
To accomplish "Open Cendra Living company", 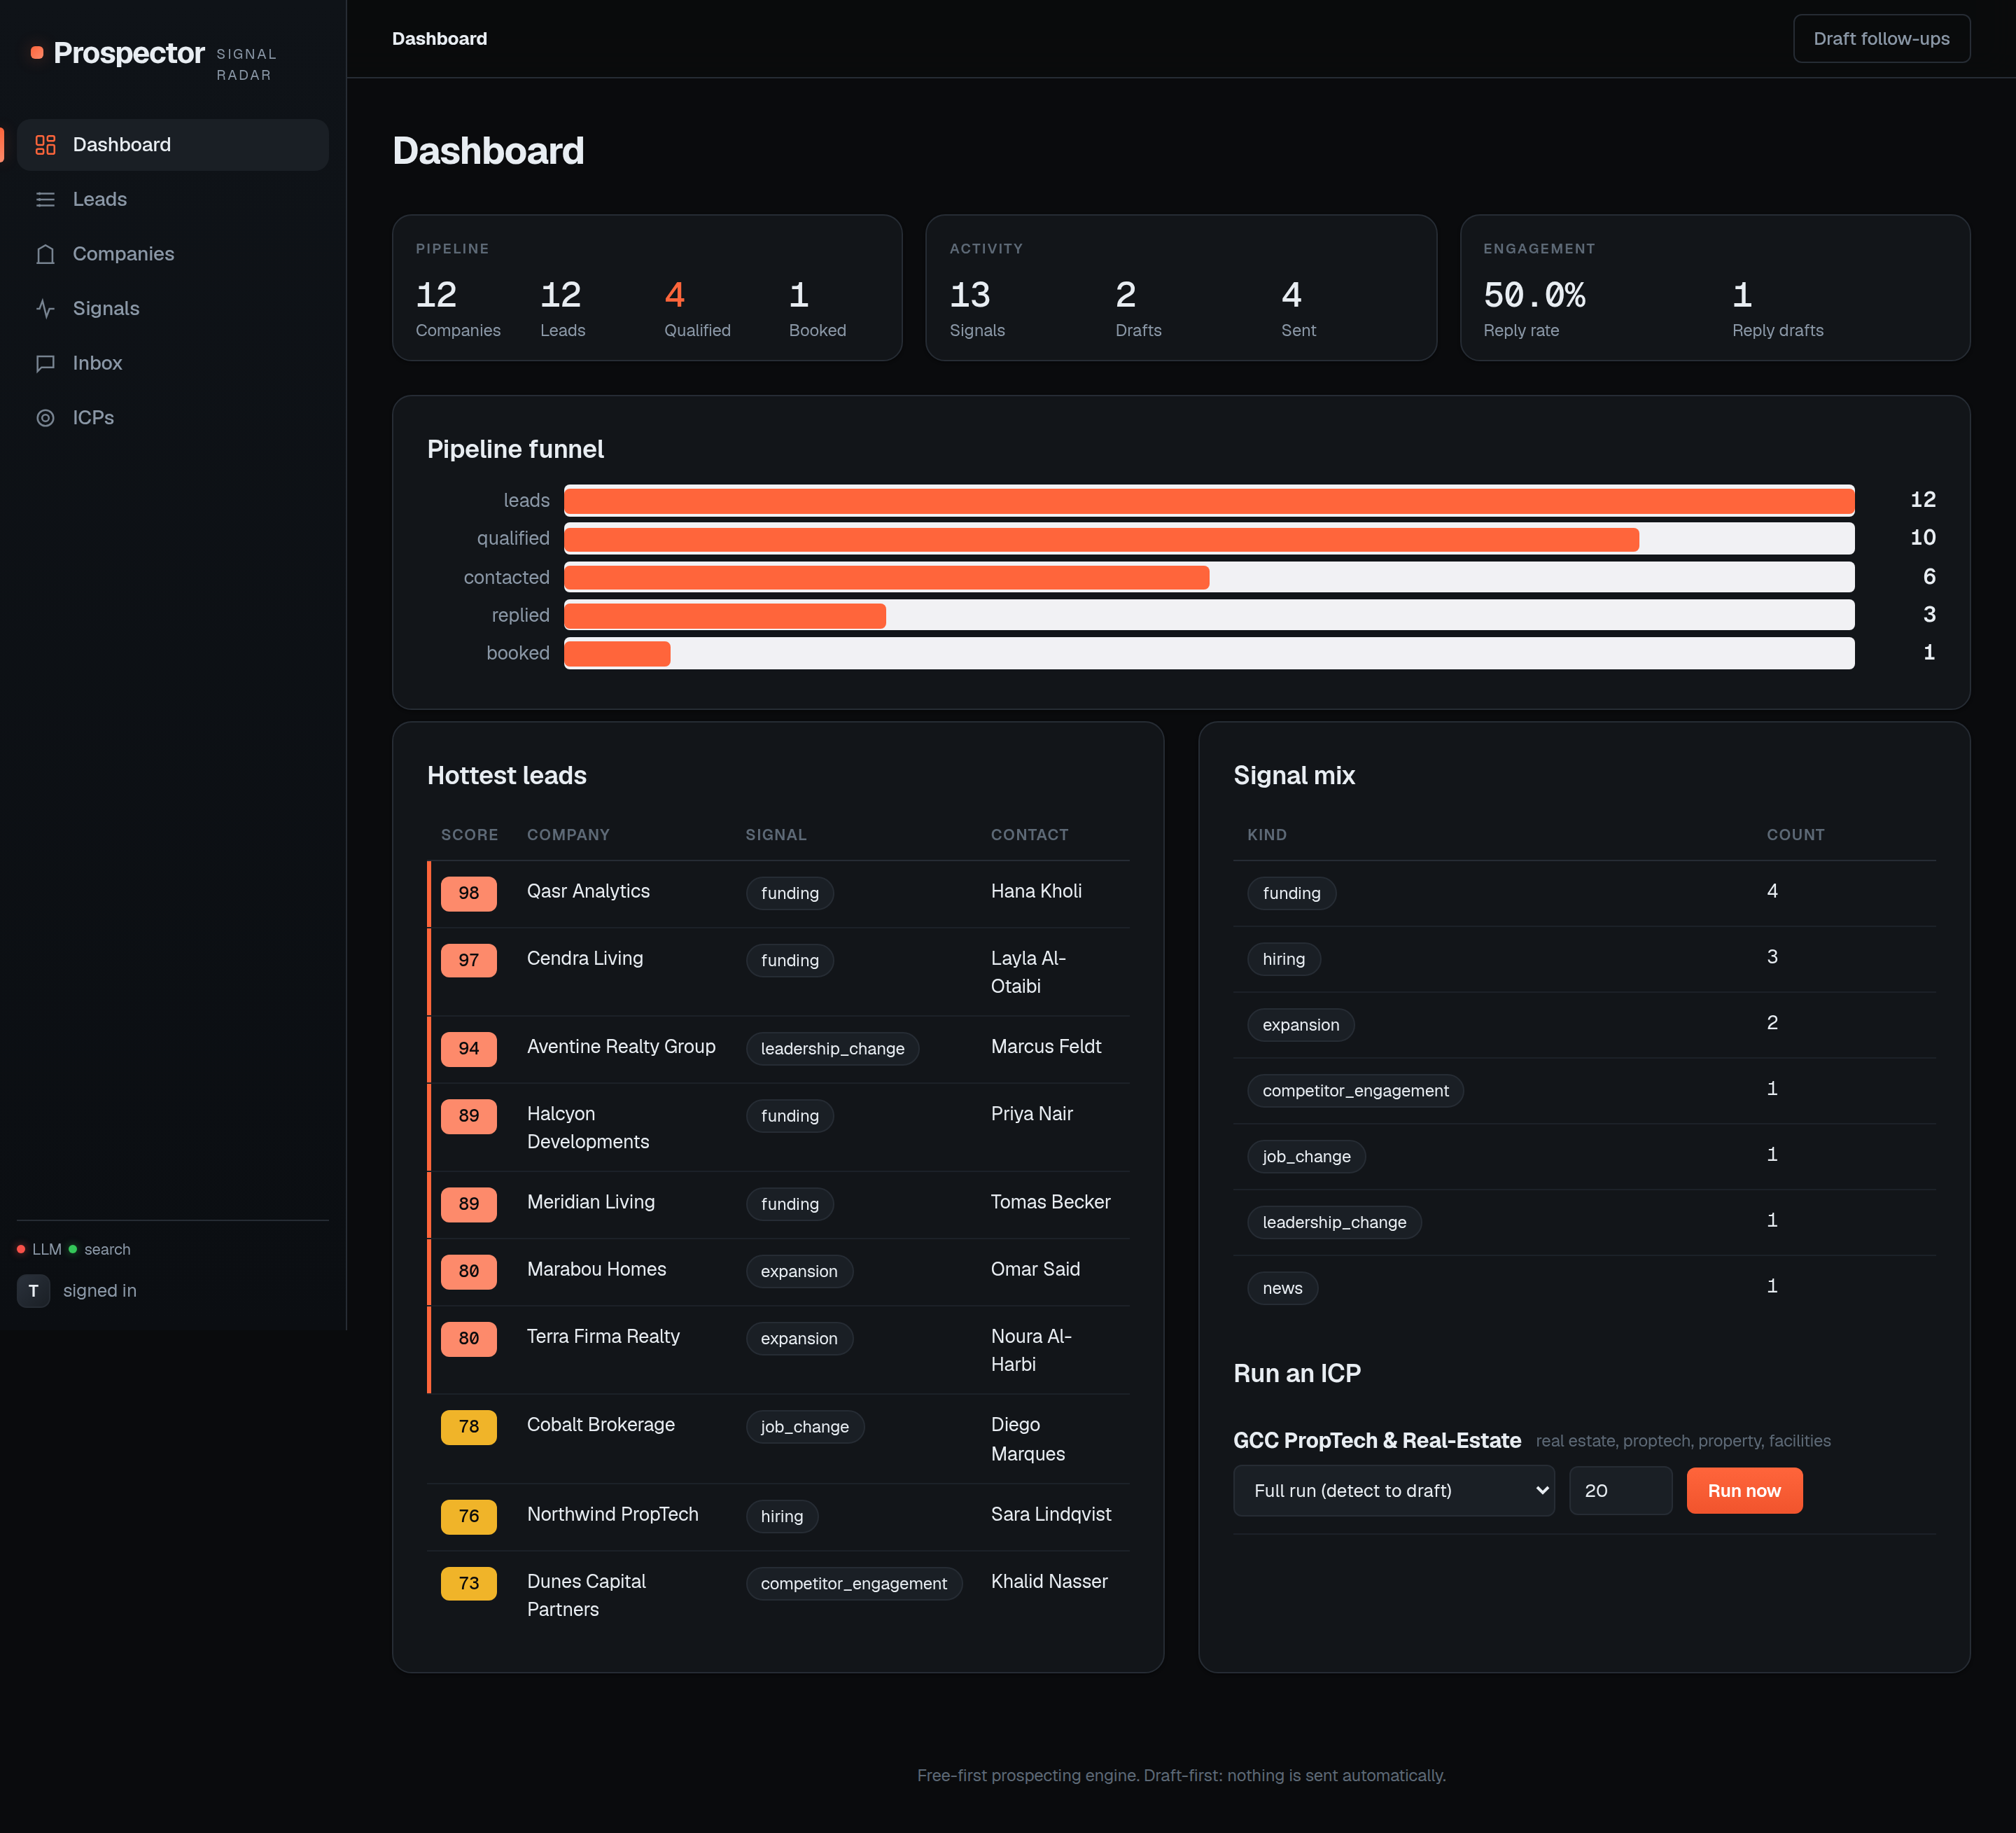I will (x=585, y=959).
